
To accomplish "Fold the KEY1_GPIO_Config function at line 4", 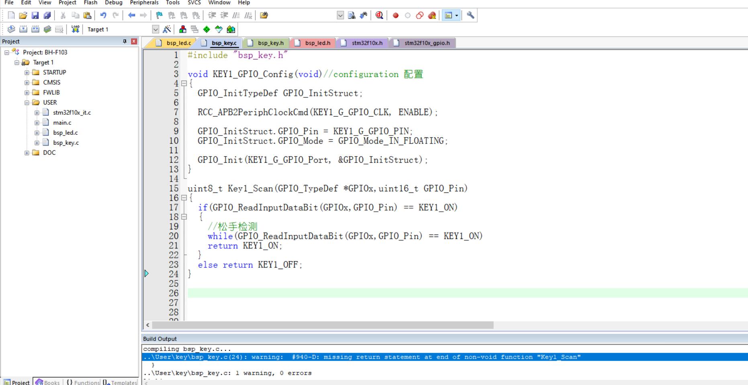I will [x=184, y=83].
